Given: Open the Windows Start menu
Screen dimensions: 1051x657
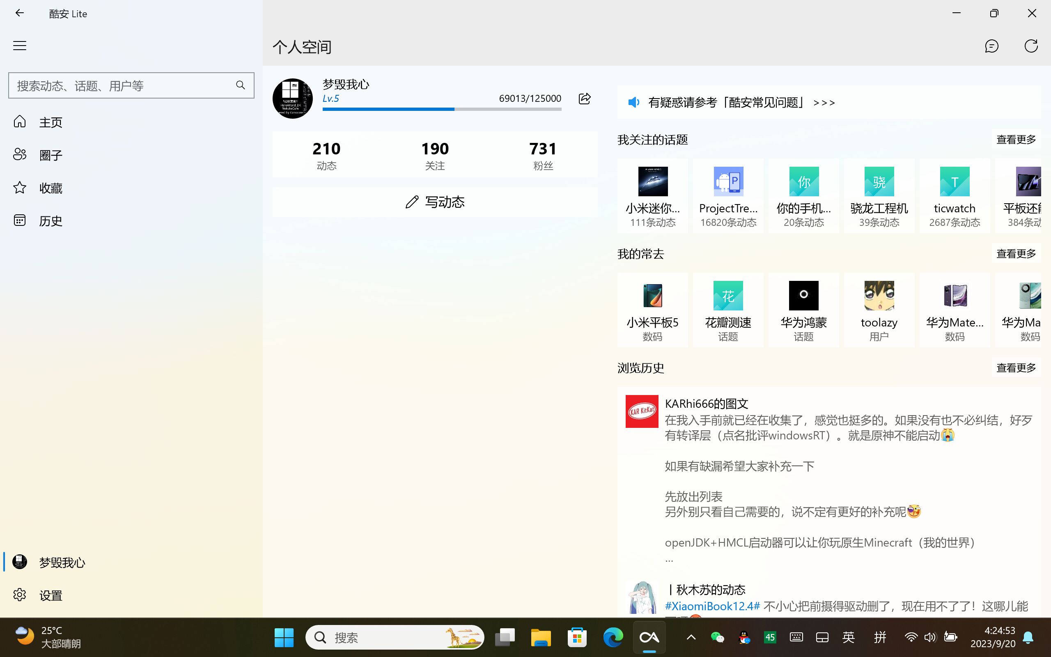Looking at the screenshot, I should tap(284, 637).
